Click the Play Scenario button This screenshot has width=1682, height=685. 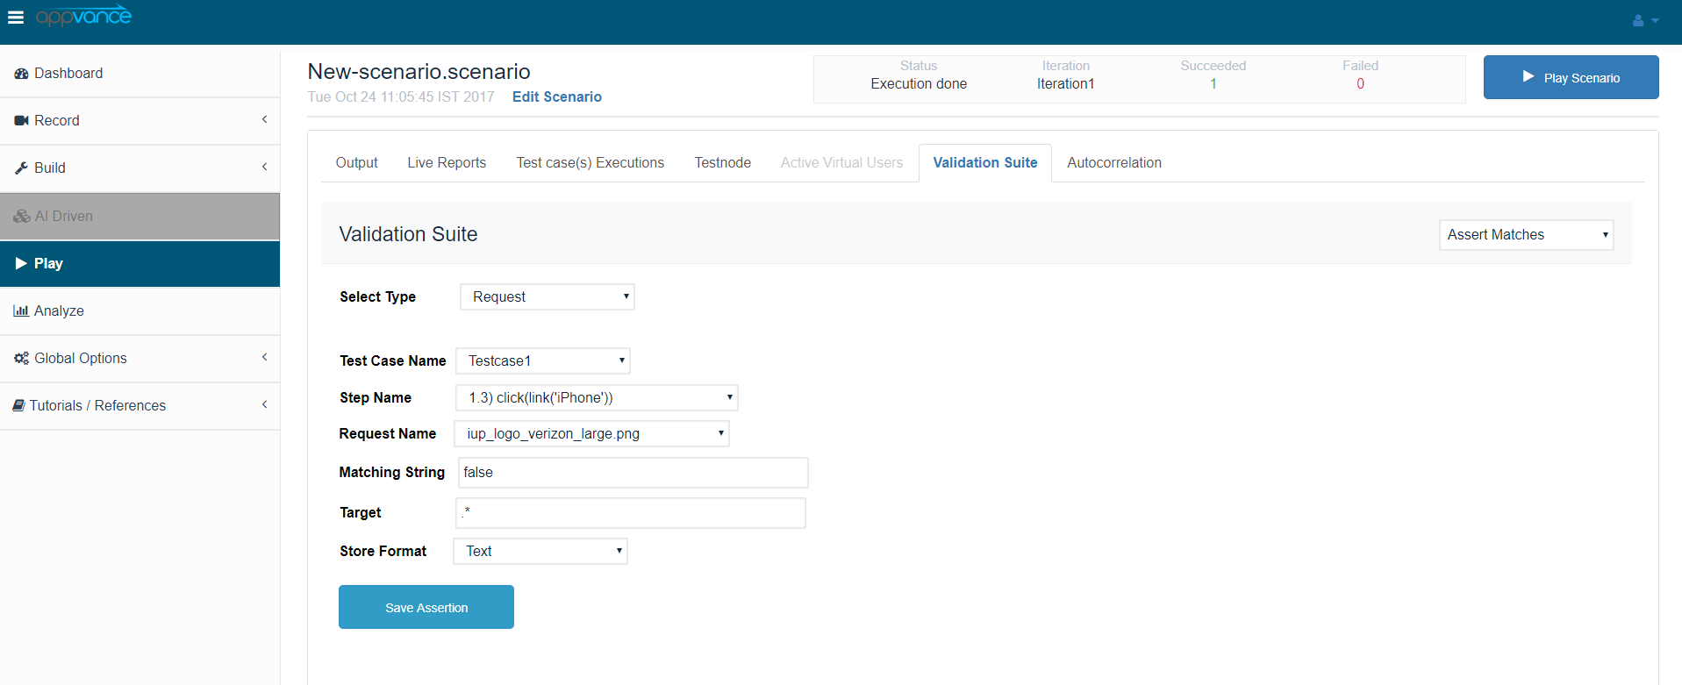(1571, 78)
